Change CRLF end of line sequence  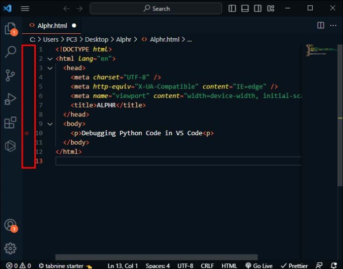pyautogui.click(x=207, y=266)
